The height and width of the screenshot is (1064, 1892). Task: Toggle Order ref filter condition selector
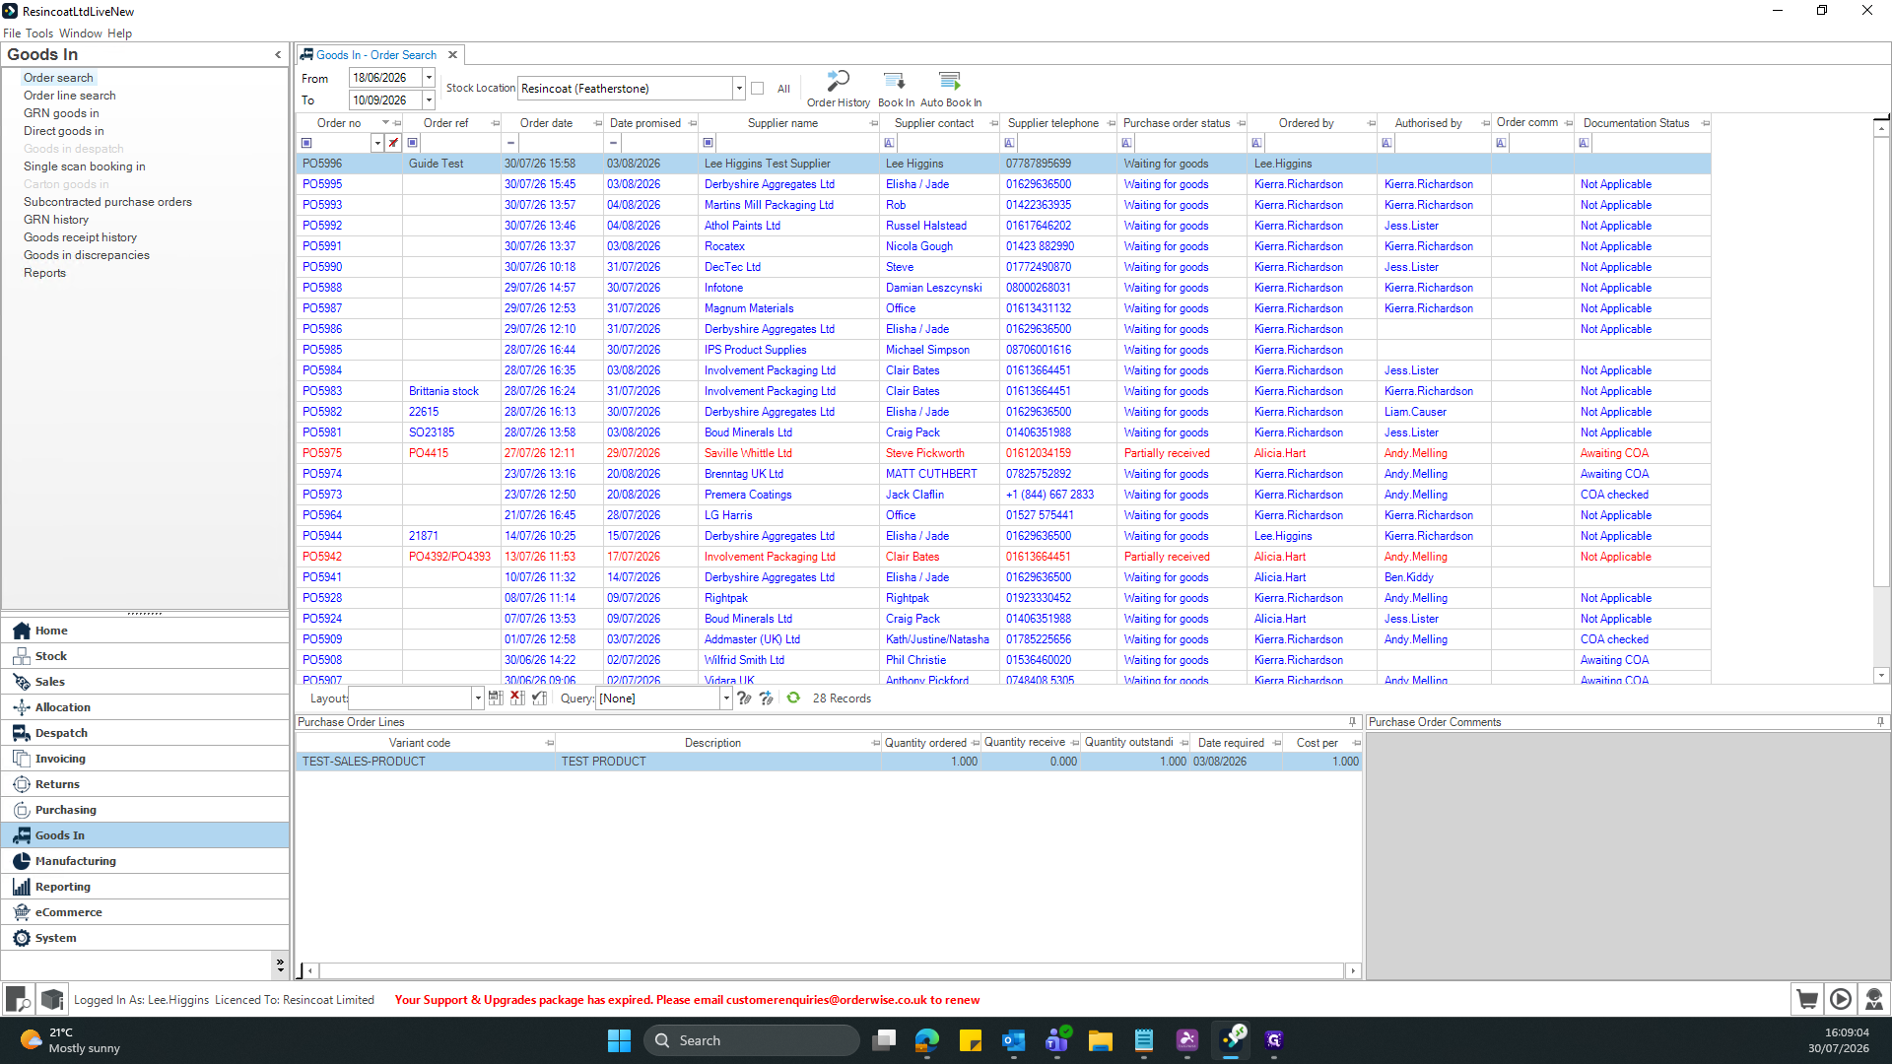(x=413, y=143)
